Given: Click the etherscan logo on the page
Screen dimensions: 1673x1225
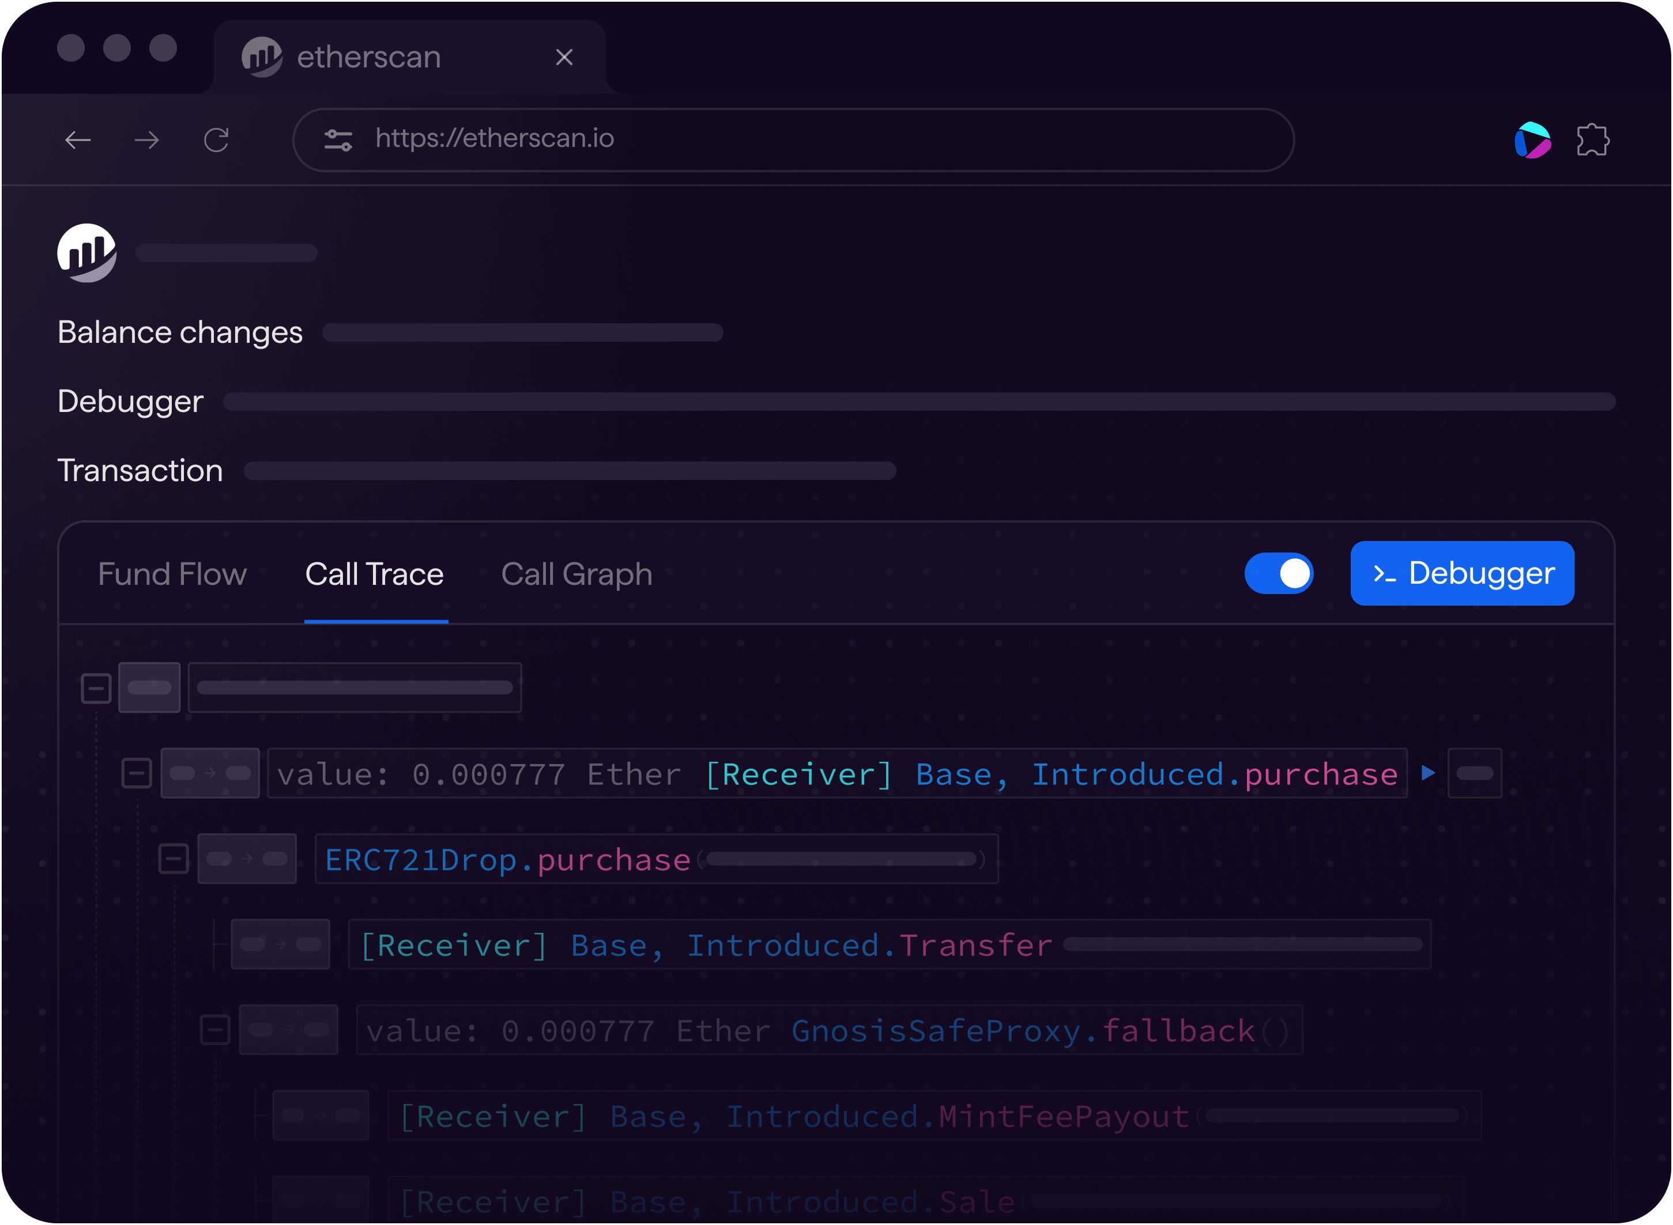Looking at the screenshot, I should coord(87,253).
